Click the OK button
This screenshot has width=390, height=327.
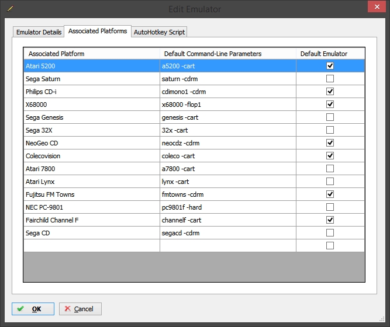[x=33, y=309]
